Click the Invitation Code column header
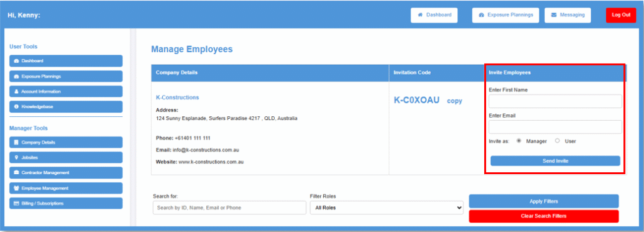Image resolution: width=644 pixels, height=232 pixels. tap(412, 73)
